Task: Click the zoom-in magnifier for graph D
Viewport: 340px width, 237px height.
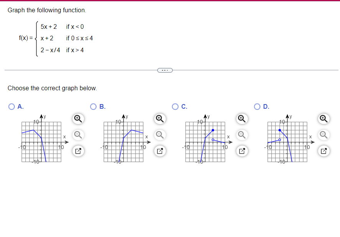Action: [323, 119]
